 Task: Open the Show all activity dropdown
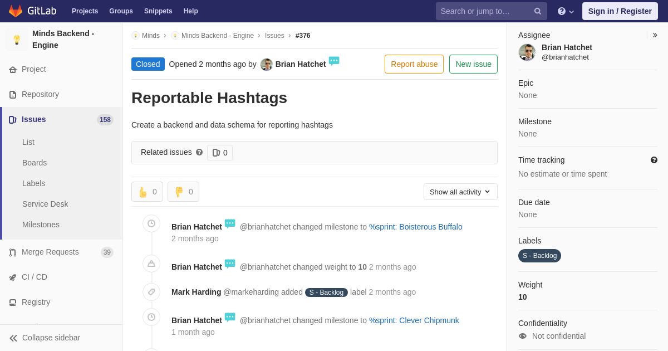(x=460, y=192)
